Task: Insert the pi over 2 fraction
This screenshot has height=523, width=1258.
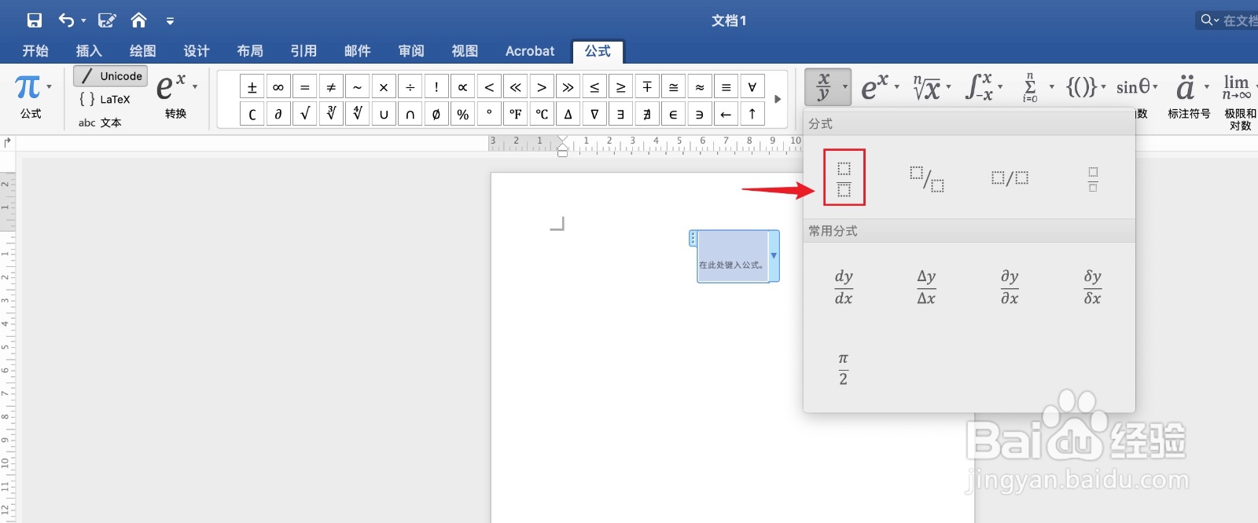Action: point(843,368)
